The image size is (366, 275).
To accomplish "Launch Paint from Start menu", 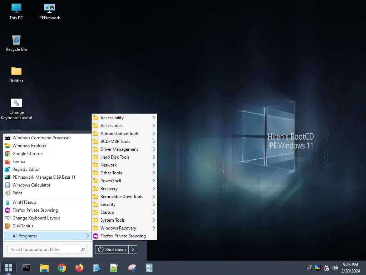I will pyautogui.click(x=48, y=193).
